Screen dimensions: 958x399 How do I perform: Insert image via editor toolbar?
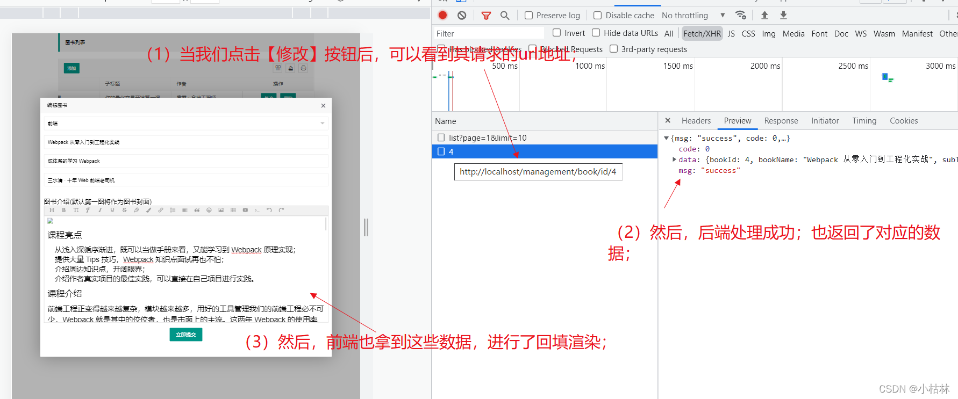[221, 210]
